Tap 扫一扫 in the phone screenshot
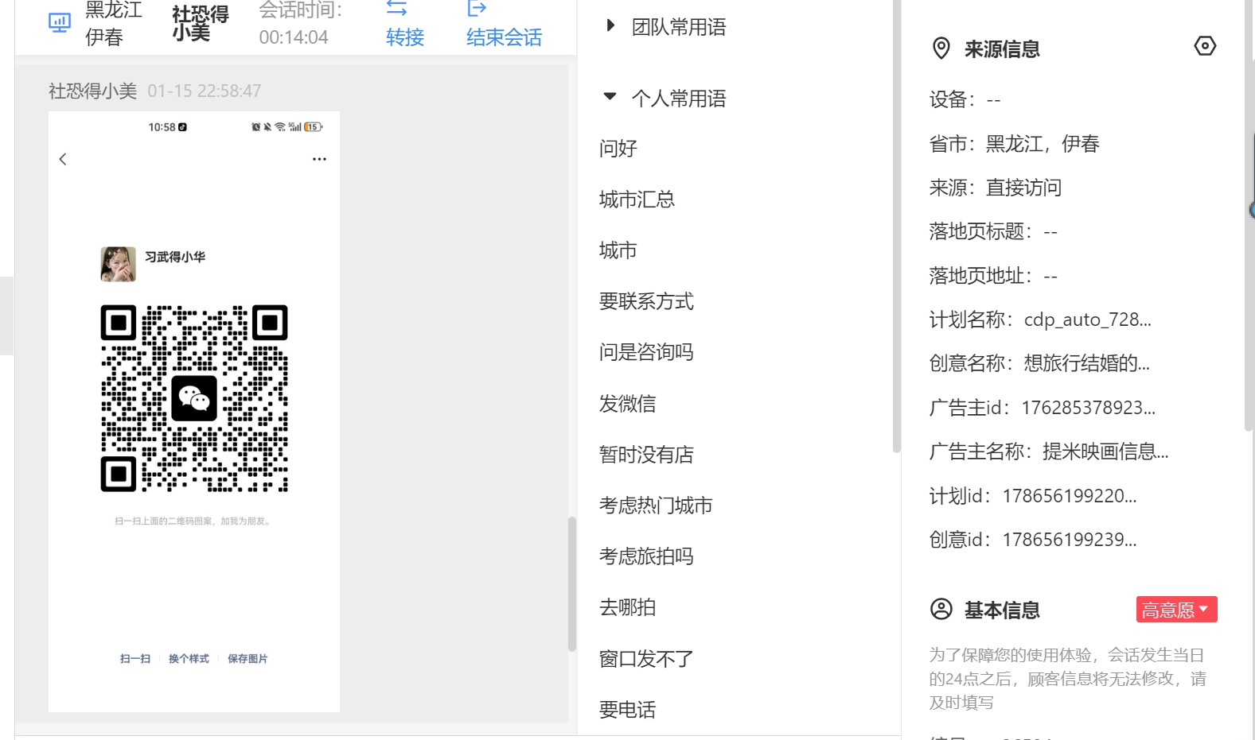Screen dimensions: 1255x740 [x=135, y=659]
